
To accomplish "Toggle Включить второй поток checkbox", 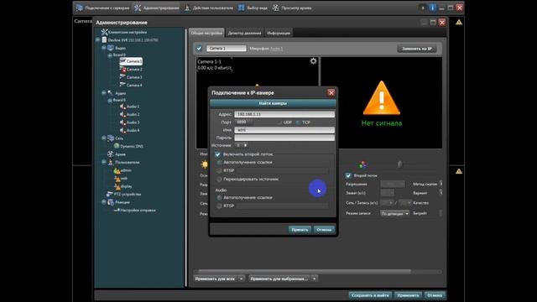I will 218,154.
